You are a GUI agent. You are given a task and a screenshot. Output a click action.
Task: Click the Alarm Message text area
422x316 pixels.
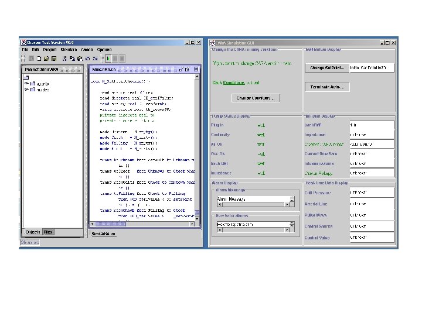pos(253,199)
